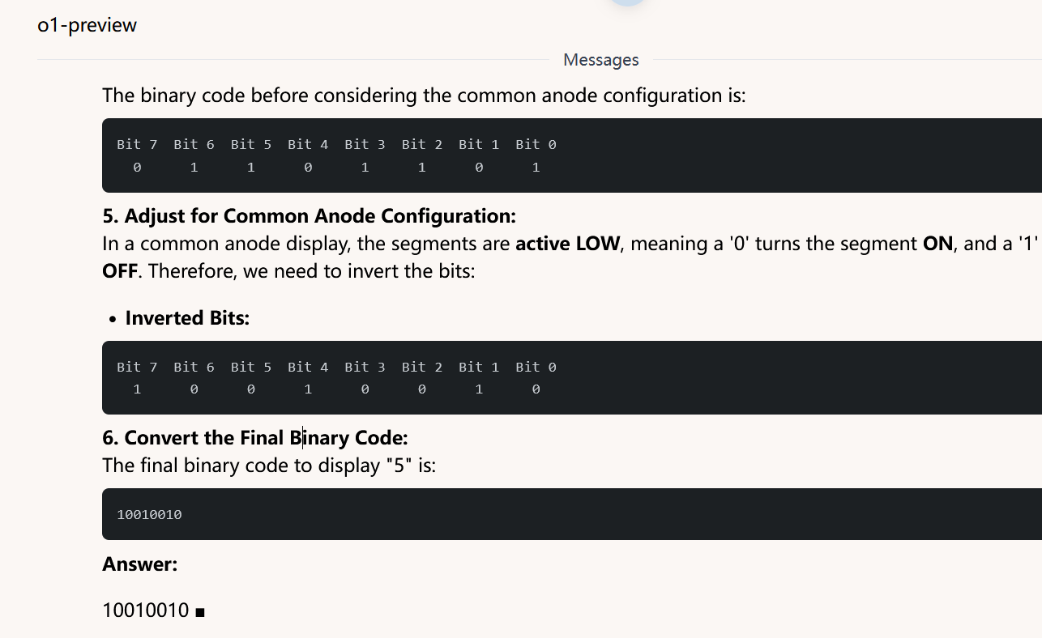The height and width of the screenshot is (638, 1042).
Task: Click the bold "Answer:" heading
Action: [x=140, y=564]
